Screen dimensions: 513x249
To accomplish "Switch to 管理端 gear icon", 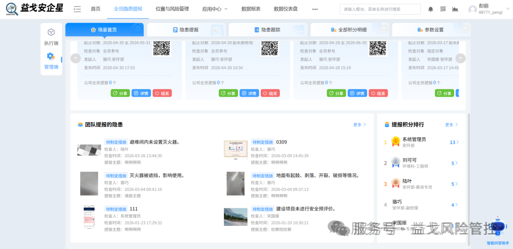I will coord(51,56).
